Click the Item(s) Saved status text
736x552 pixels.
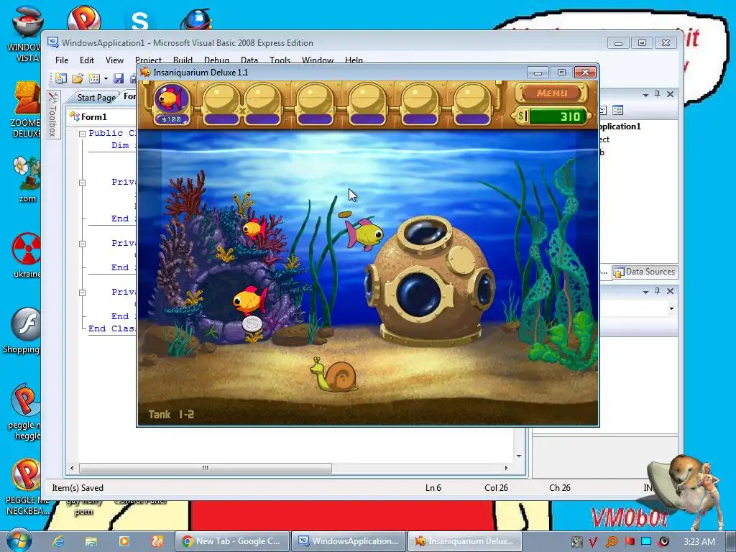[78, 488]
